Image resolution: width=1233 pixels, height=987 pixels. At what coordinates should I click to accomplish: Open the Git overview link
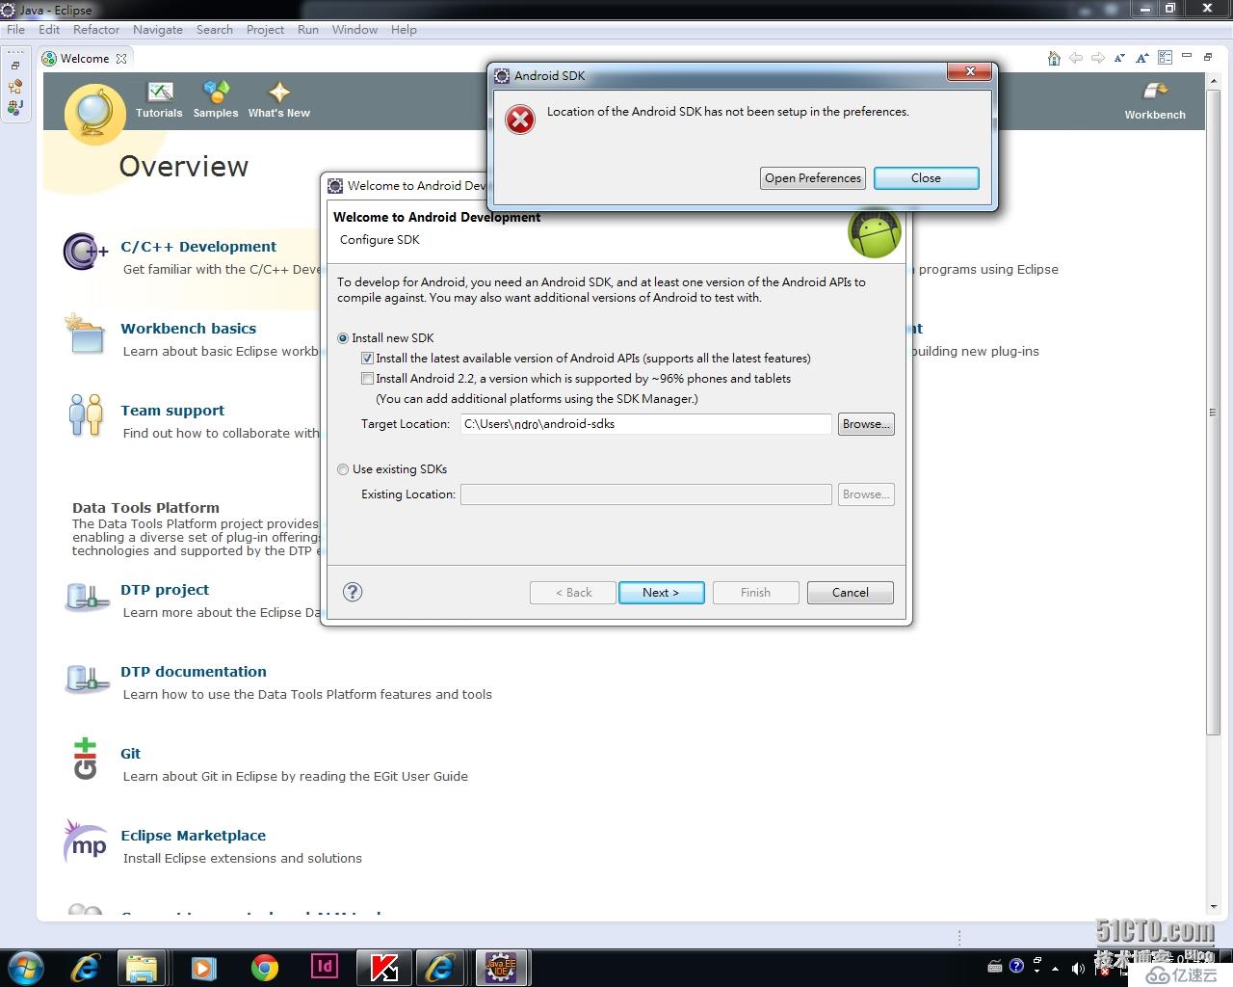point(131,754)
